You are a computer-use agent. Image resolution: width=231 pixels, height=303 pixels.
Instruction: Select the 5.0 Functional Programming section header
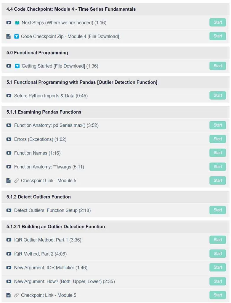coord(115,53)
